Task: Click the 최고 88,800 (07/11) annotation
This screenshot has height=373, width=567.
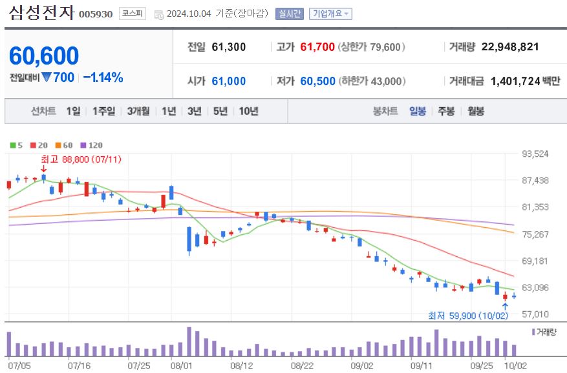Action: coord(81,159)
